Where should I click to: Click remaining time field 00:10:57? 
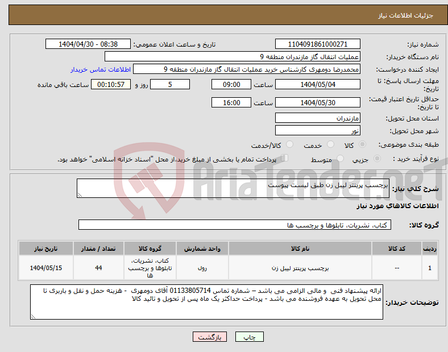point(111,84)
